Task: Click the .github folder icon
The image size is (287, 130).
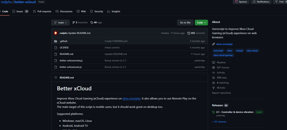Action: [x=55, y=41]
